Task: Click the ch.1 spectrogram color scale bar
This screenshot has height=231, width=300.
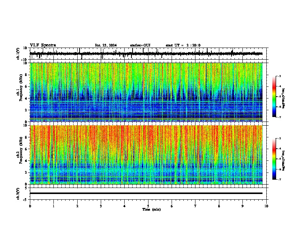Action: [274, 97]
